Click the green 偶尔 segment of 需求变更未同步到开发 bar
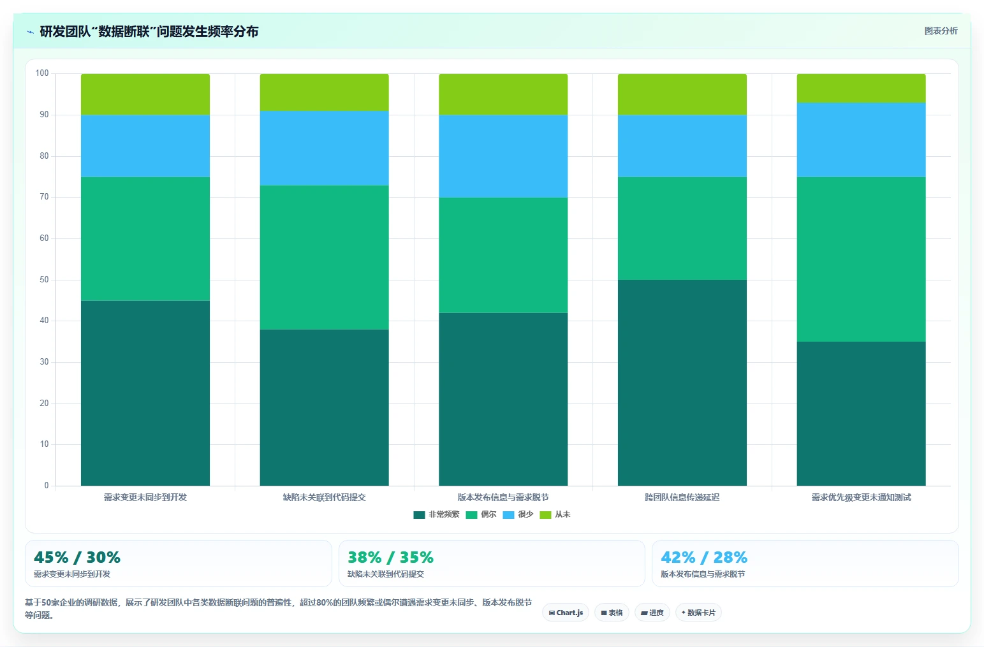984x647 pixels. click(145, 239)
